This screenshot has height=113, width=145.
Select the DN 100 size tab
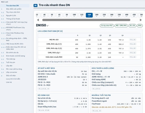pyautogui.click(x=74, y=15)
